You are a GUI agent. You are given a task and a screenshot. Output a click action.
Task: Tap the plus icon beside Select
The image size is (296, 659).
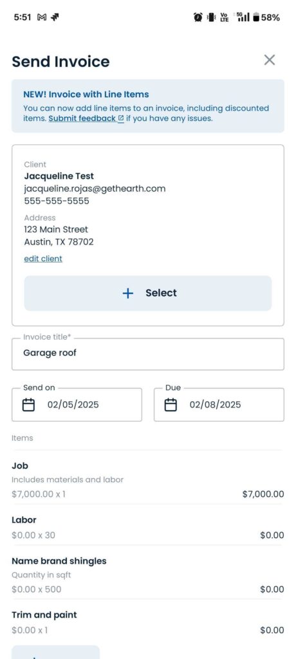click(x=128, y=293)
